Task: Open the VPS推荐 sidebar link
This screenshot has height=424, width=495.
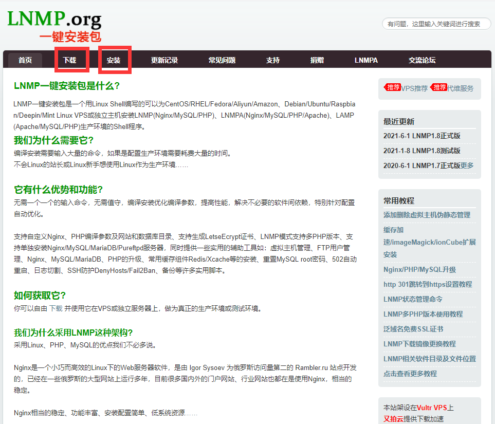Action: point(414,88)
